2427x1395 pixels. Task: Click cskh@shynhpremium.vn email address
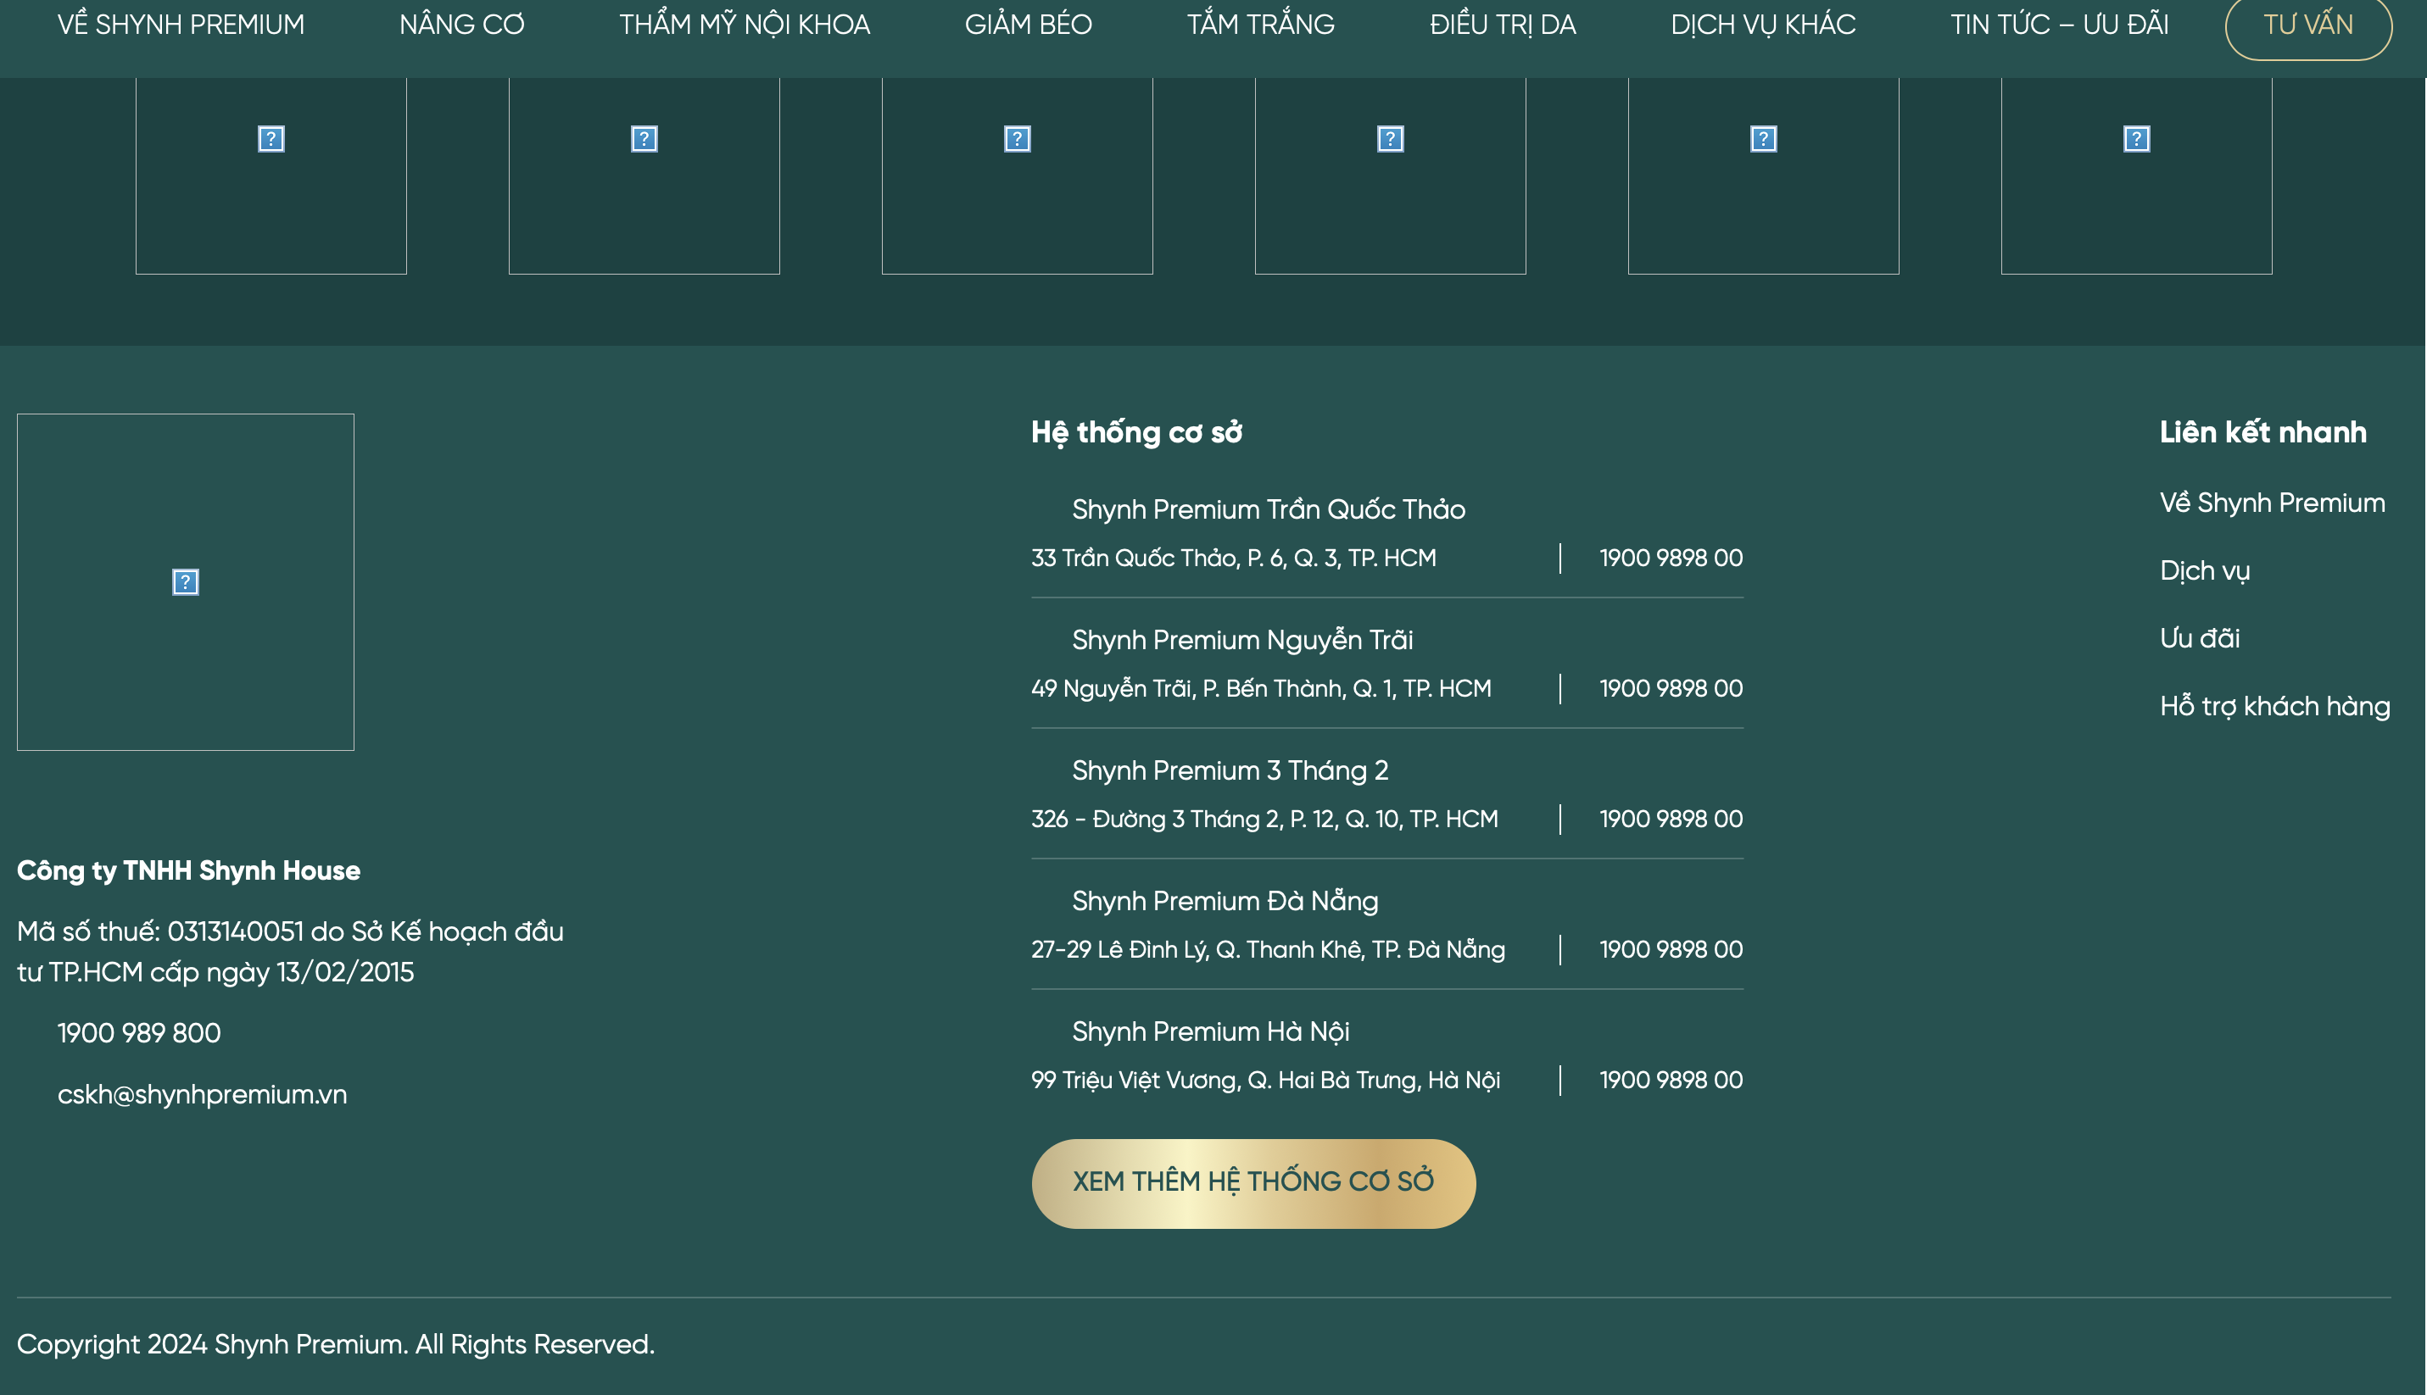coord(201,1094)
